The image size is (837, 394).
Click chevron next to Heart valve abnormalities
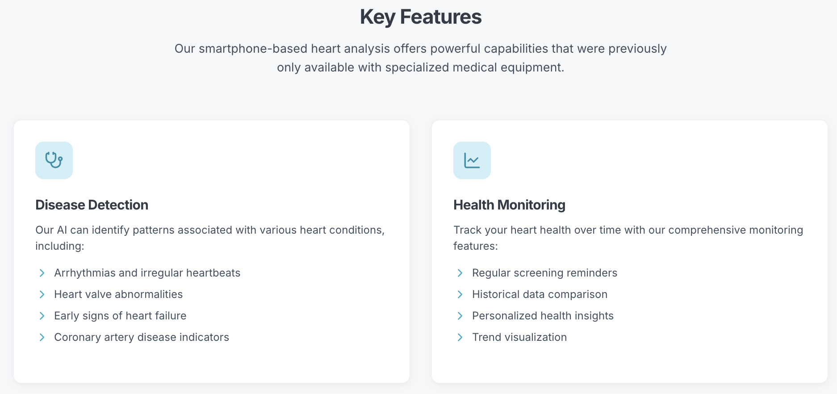pyautogui.click(x=42, y=294)
